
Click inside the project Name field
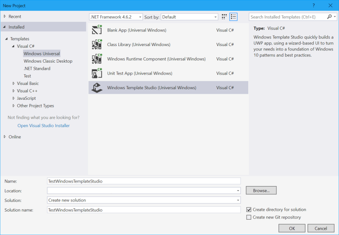tap(141, 181)
